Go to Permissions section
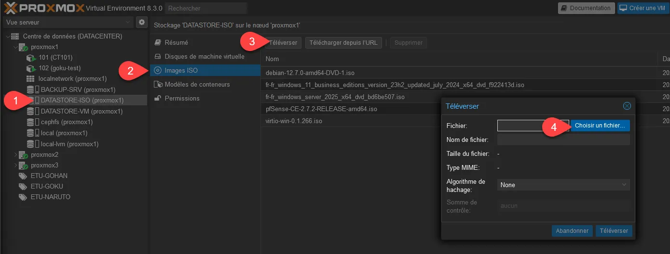670x254 pixels. pos(182,98)
